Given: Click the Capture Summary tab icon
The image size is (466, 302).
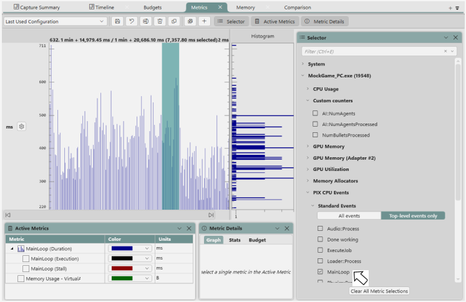Looking at the screenshot, I should (16, 7).
